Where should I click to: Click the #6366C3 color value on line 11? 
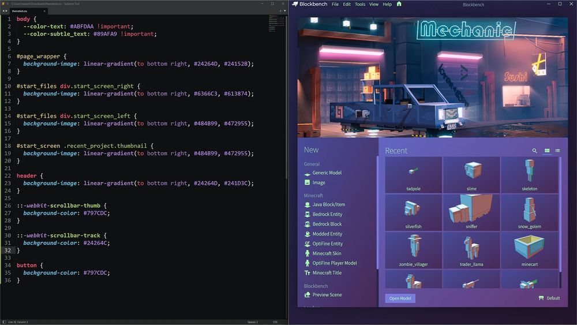206,94
